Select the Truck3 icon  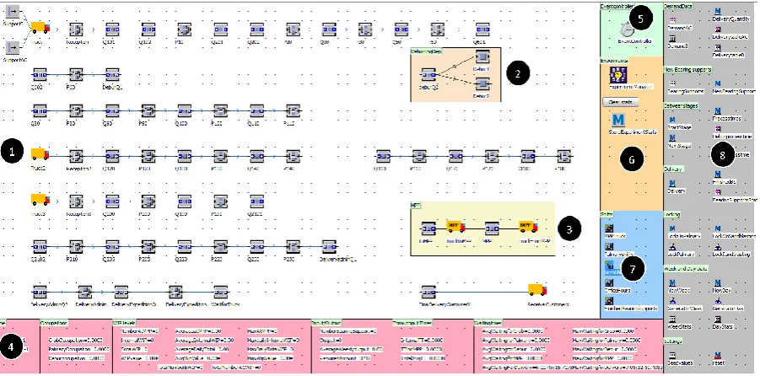(40, 199)
